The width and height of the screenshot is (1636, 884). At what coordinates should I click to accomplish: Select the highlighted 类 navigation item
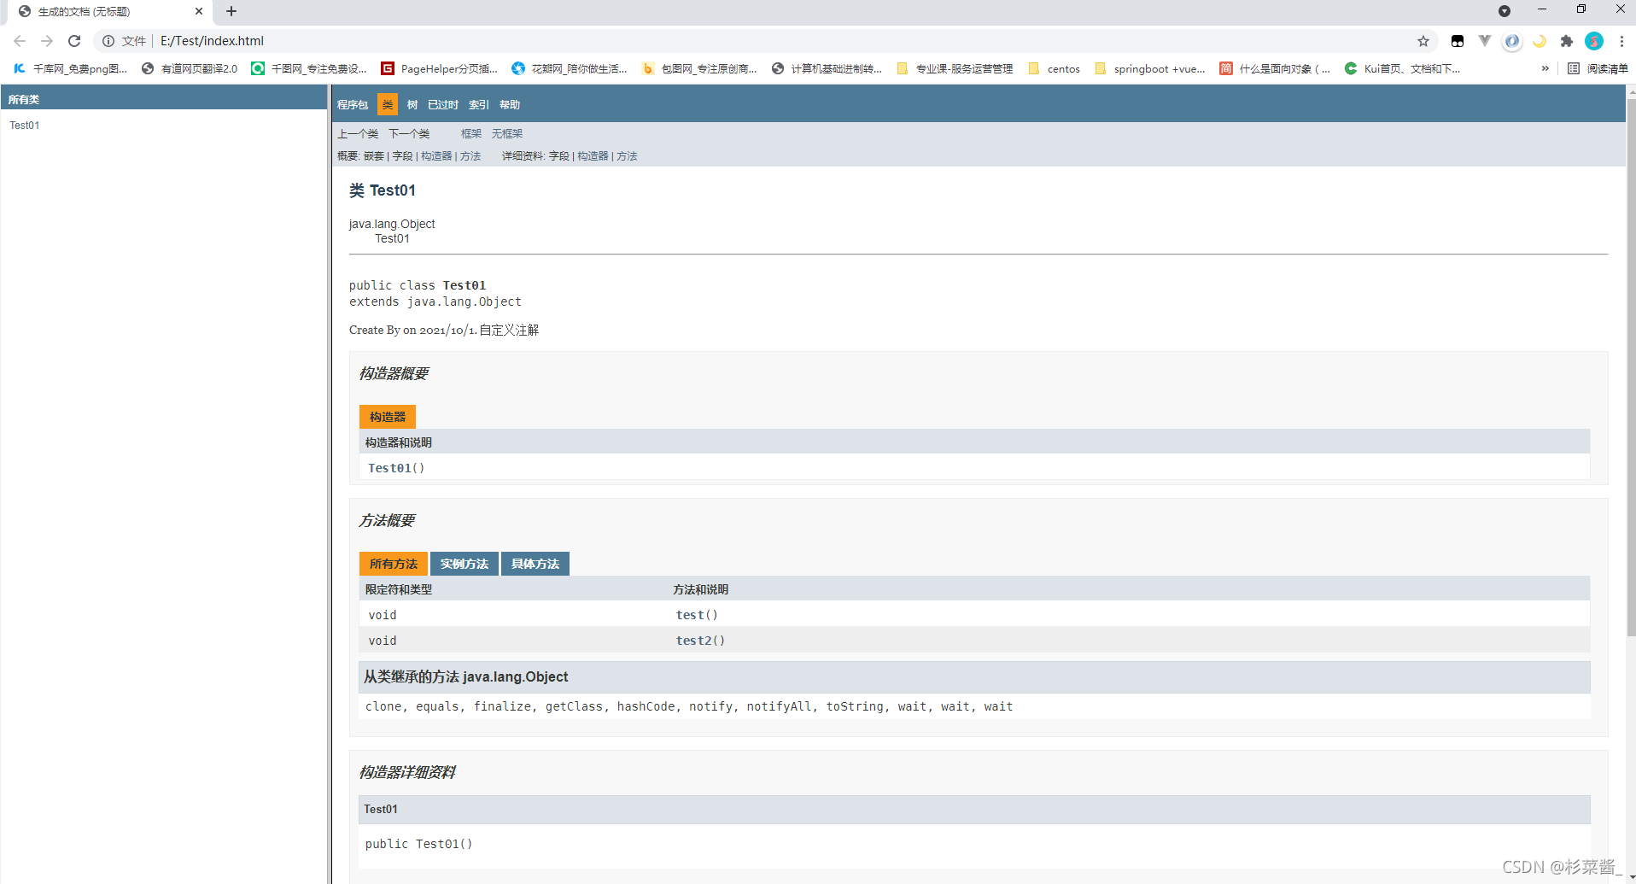click(x=388, y=104)
